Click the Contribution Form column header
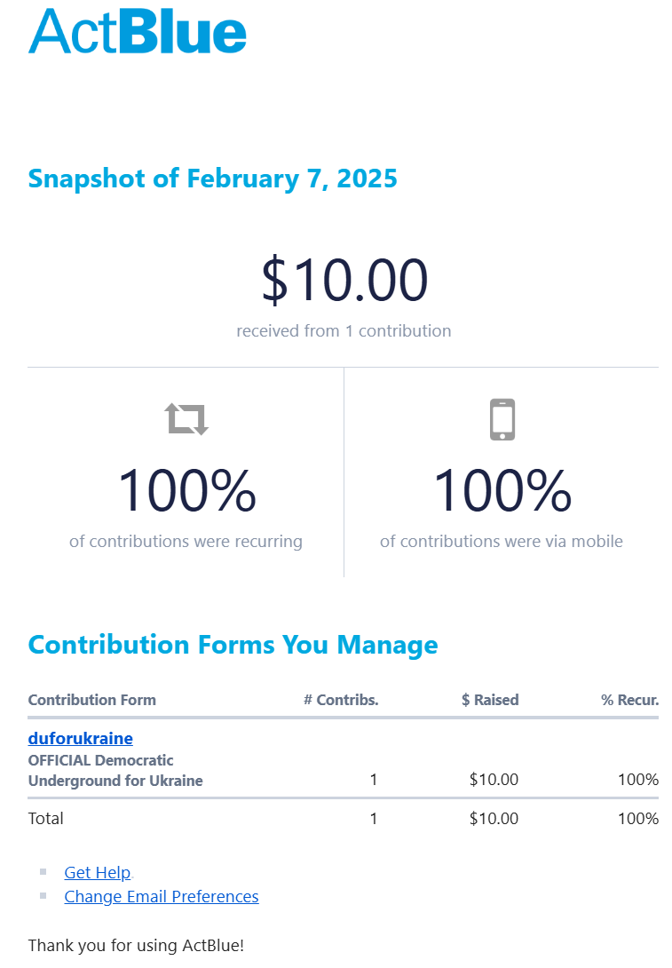The image size is (672, 968). [x=92, y=700]
